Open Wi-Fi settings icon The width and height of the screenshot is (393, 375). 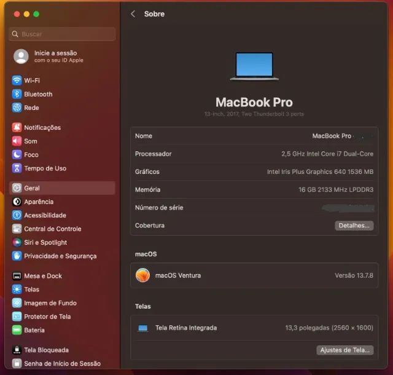coord(17,81)
